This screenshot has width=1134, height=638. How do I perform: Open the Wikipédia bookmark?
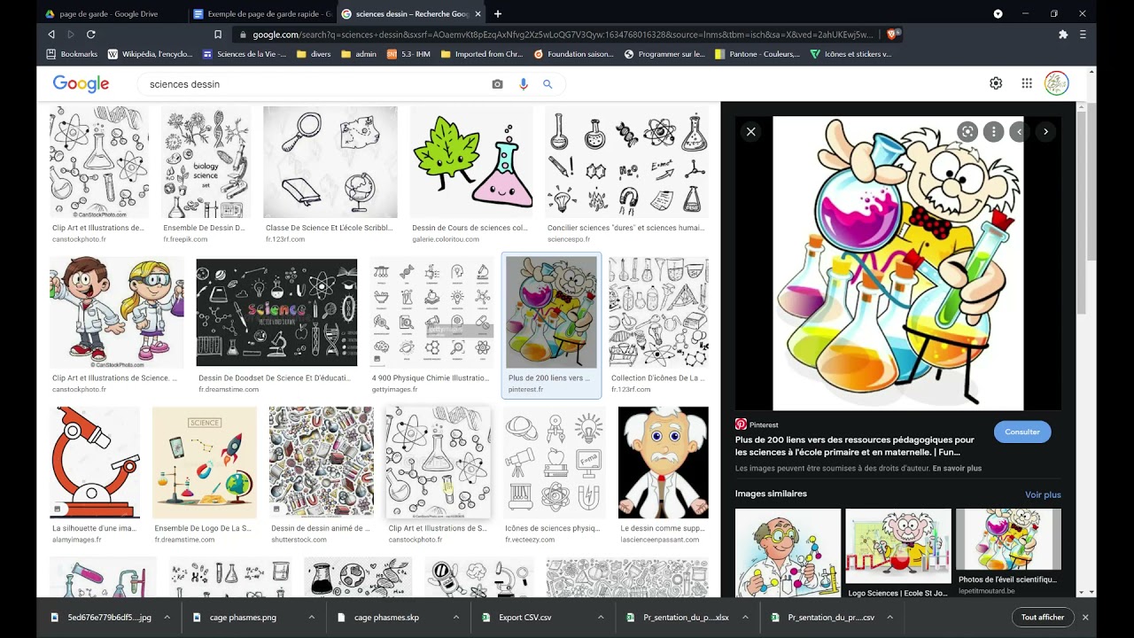point(150,54)
